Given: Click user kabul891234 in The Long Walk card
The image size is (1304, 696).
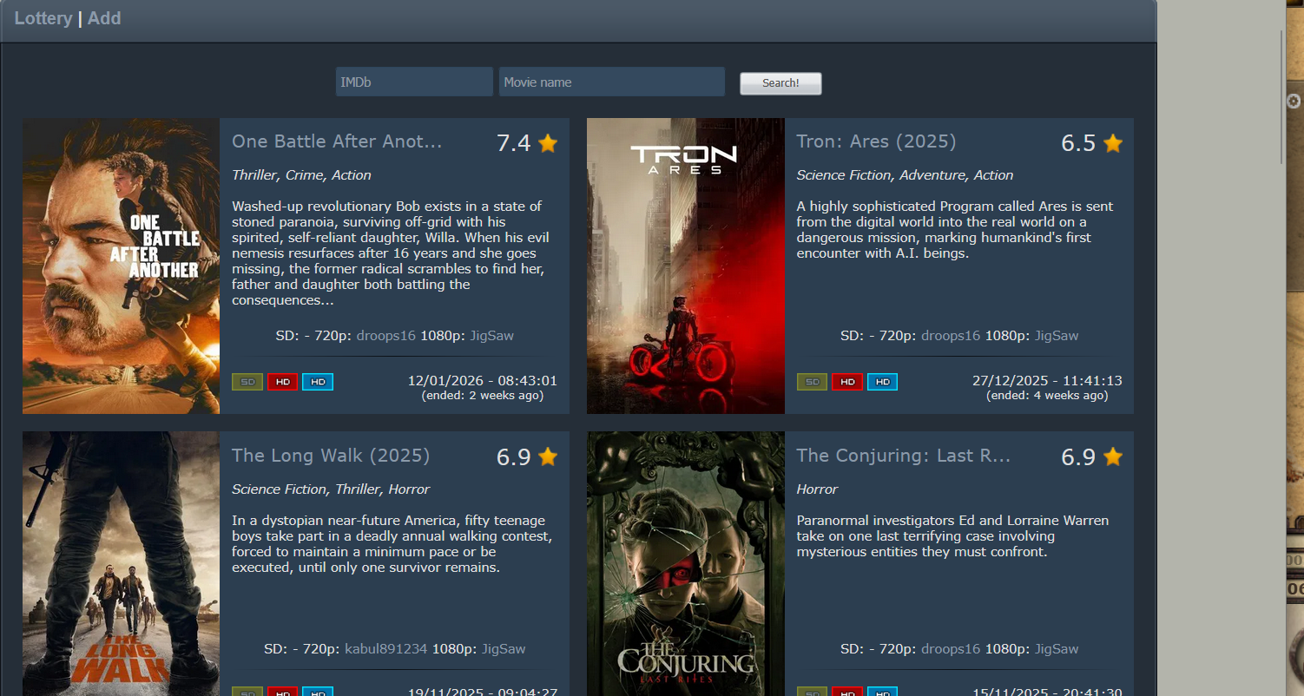Looking at the screenshot, I should click(386, 649).
